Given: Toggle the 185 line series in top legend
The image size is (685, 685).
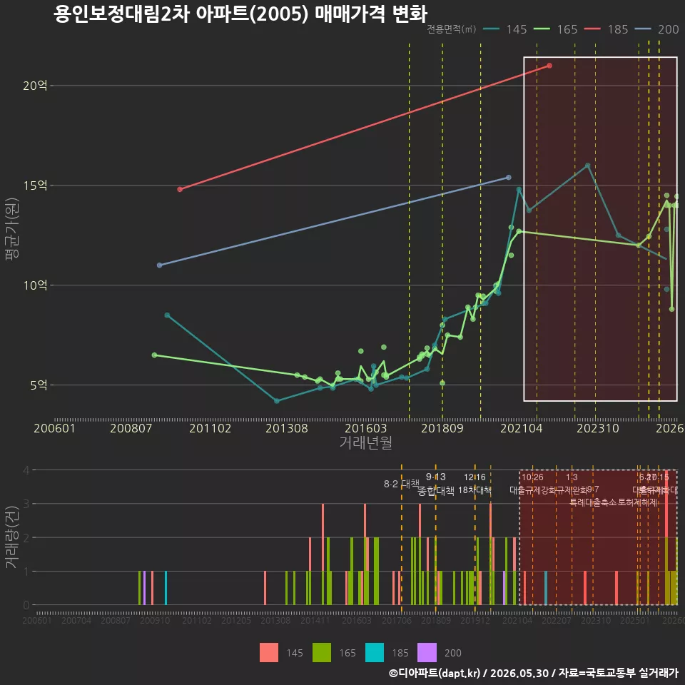Looking at the screenshot, I should pos(606,29).
